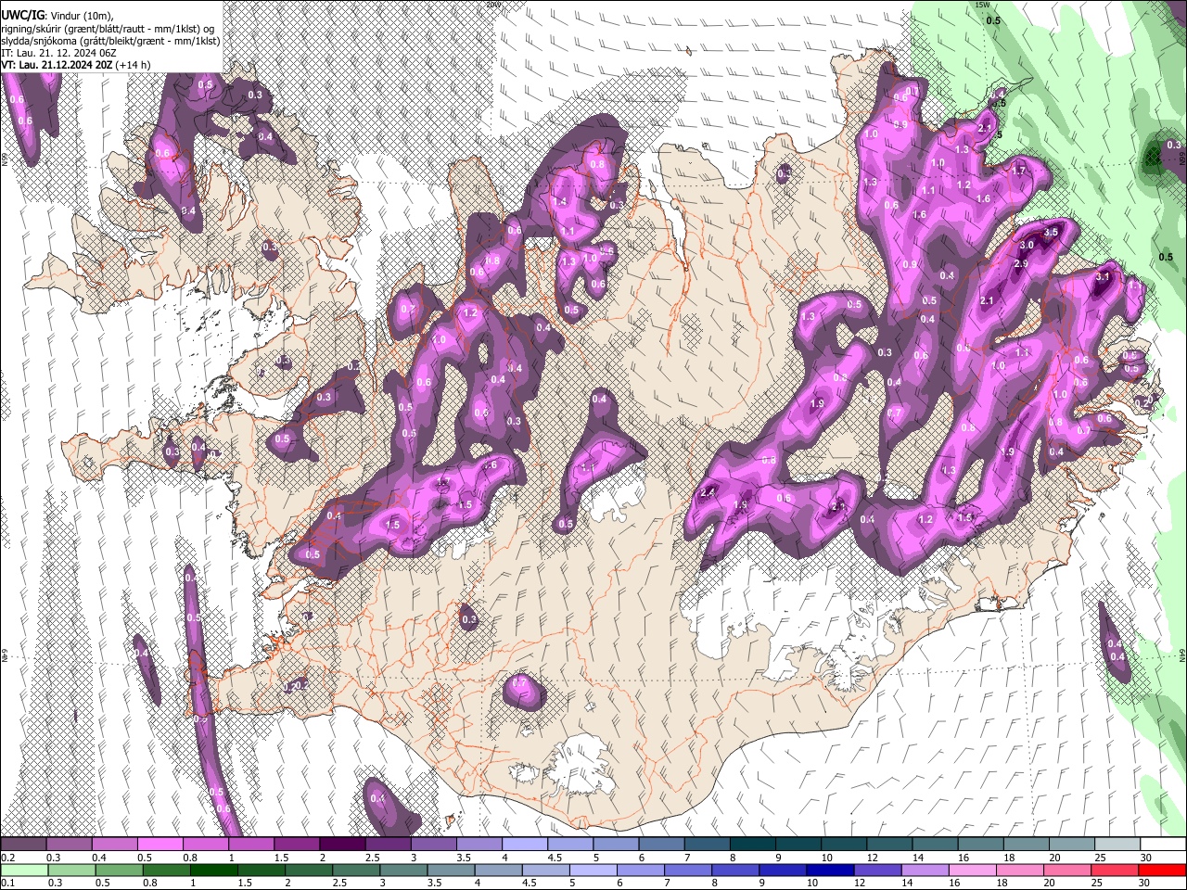Click the 'rigning/skúrir' legend description line
This screenshot has height=890, width=1187.
click(108, 29)
